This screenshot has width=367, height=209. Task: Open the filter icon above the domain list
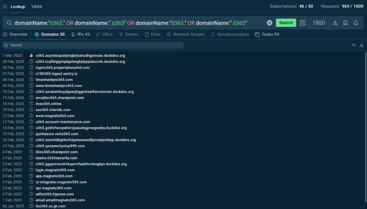click(354, 45)
